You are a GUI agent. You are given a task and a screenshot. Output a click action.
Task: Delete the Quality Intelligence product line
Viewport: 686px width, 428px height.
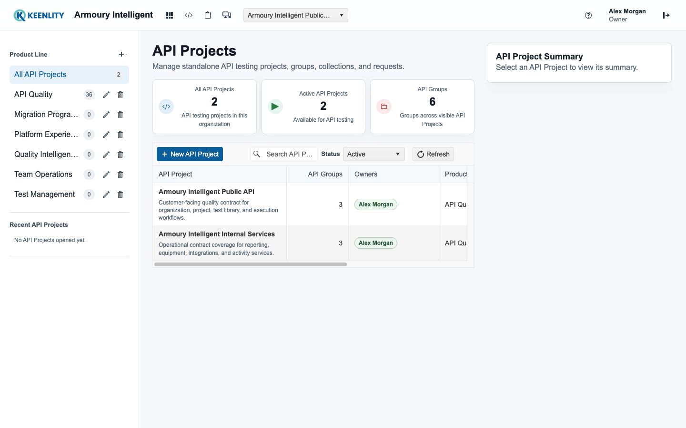(121, 155)
